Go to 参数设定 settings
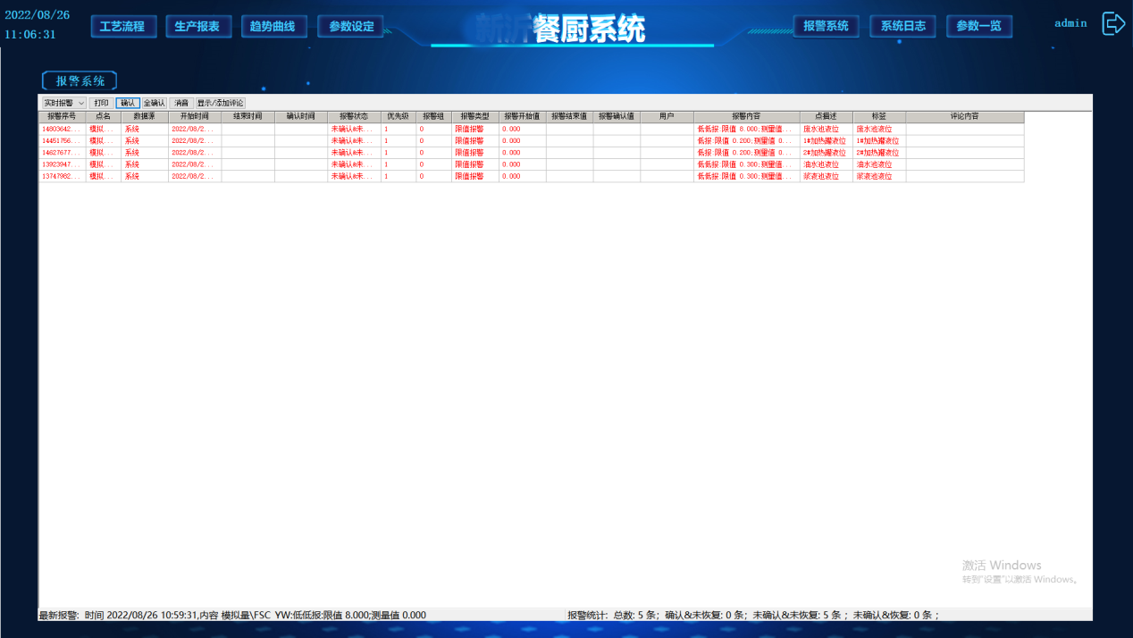Screen dimensions: 1133x638 [x=351, y=27]
